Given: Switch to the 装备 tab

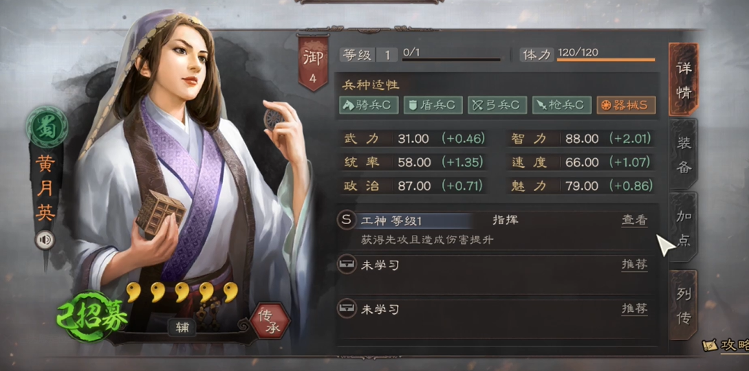Looking at the screenshot, I should (683, 153).
